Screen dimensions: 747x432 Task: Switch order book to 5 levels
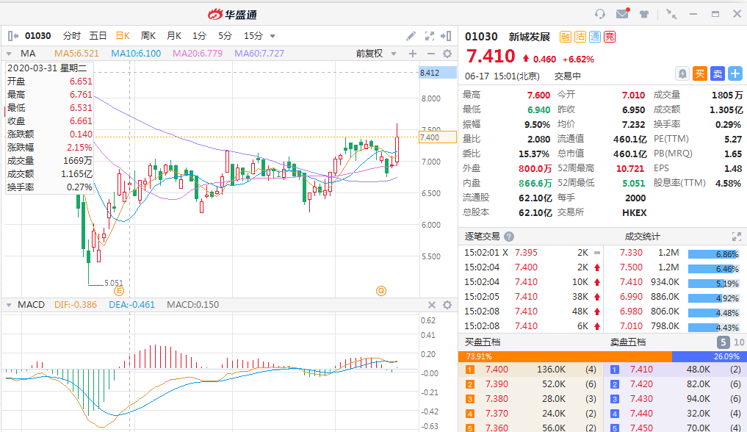(x=723, y=342)
